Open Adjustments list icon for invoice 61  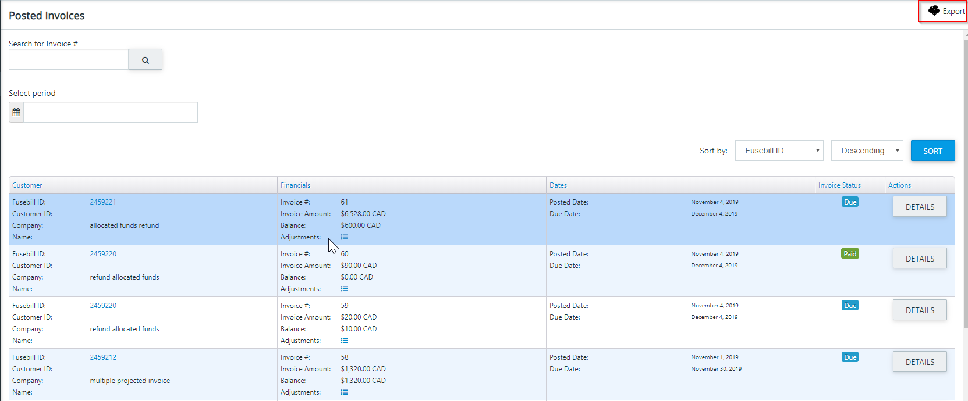point(345,237)
